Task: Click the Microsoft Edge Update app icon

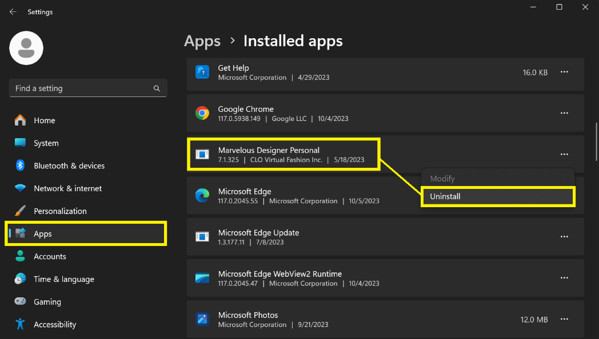Action: tap(202, 237)
